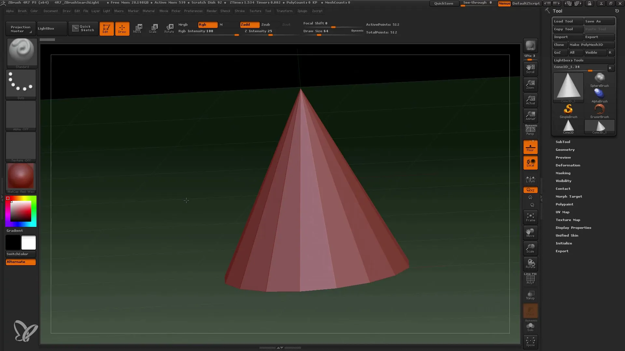
Task: Click the Scale icon in right shelf
Action: click(x=530, y=248)
